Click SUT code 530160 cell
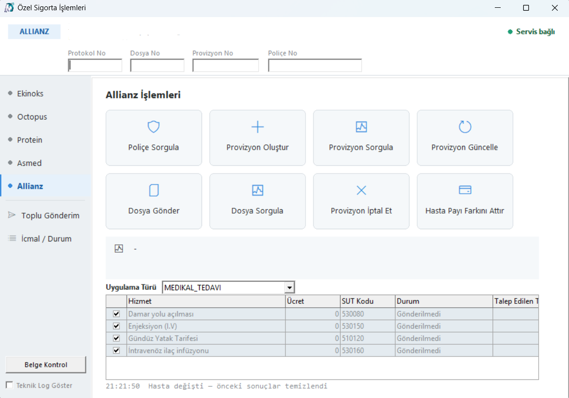 tap(367, 351)
